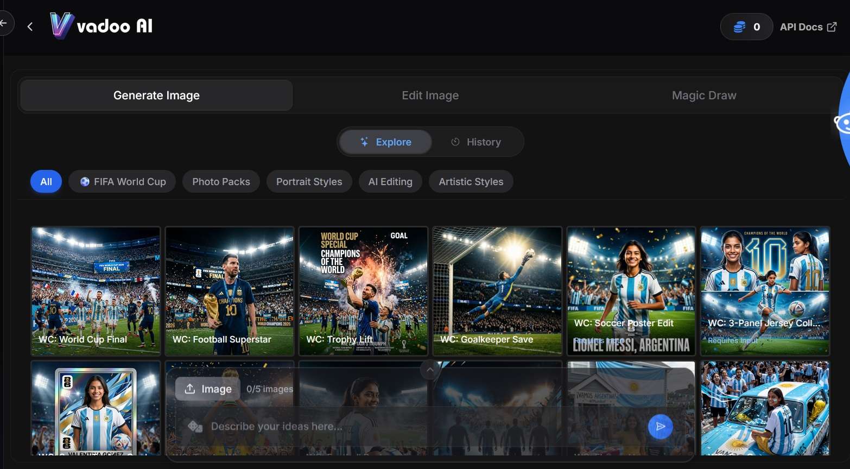Screen dimensions: 850x469
Task: Click the Vadoo AI logo
Action: tap(101, 26)
